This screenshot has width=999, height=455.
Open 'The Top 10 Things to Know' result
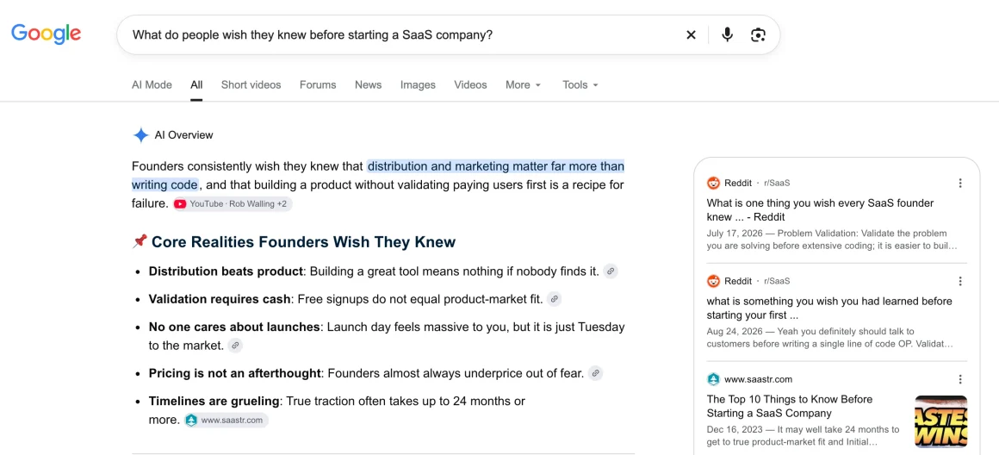pos(790,406)
